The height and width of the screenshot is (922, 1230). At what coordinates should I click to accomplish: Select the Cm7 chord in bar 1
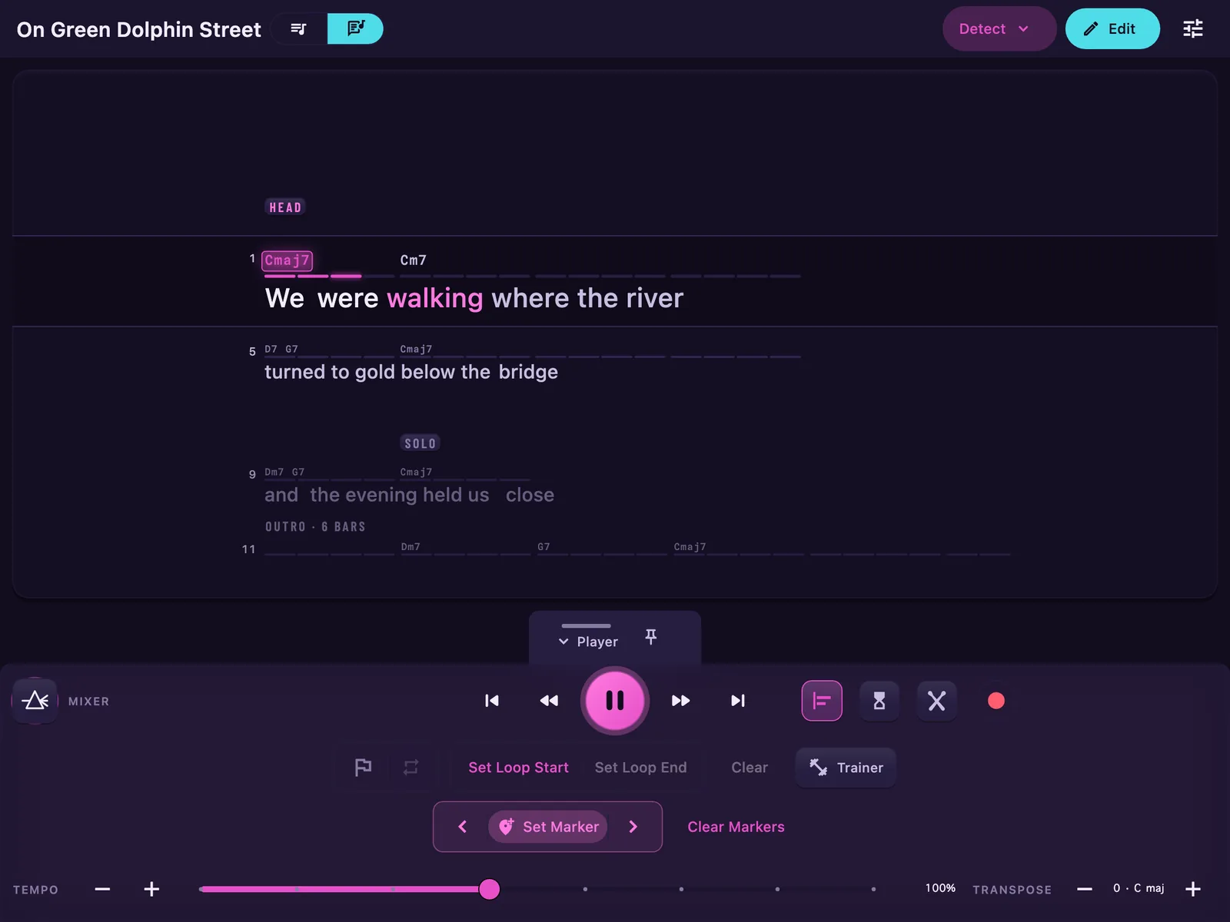click(413, 260)
